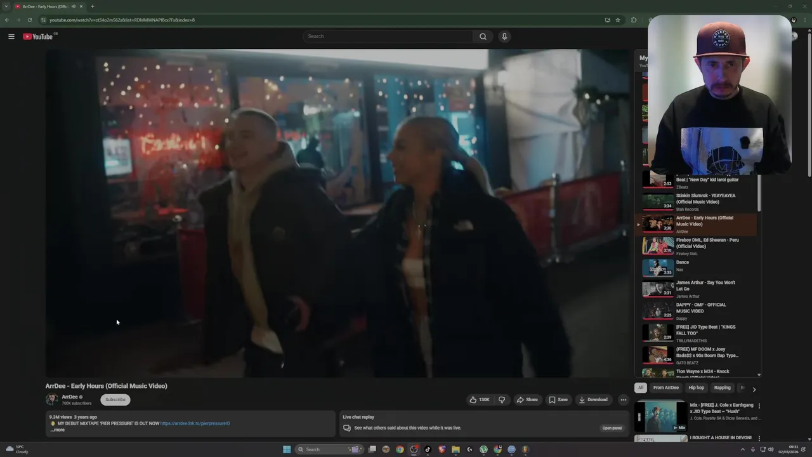
Task: Open options for the J. Cole Hush mix
Action: click(759, 406)
